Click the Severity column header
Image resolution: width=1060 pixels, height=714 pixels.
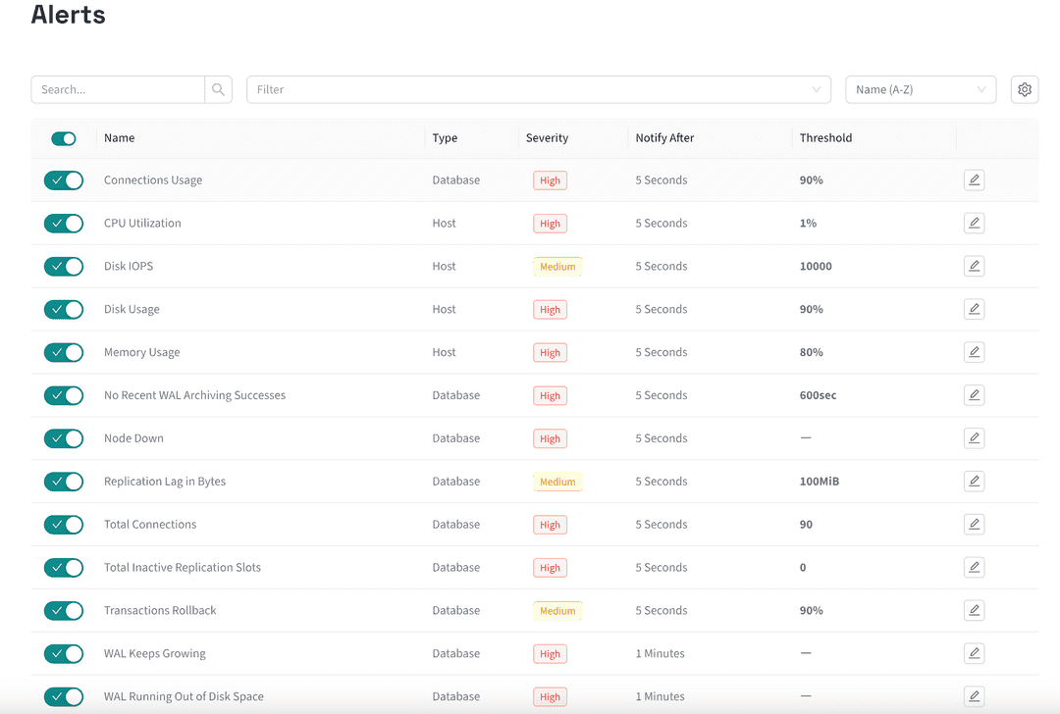click(547, 138)
